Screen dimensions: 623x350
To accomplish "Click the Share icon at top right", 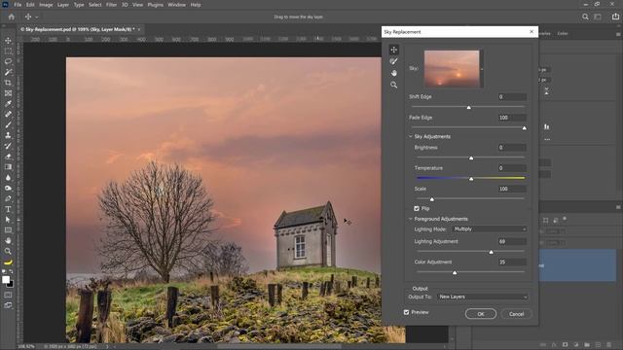I will click(x=615, y=17).
